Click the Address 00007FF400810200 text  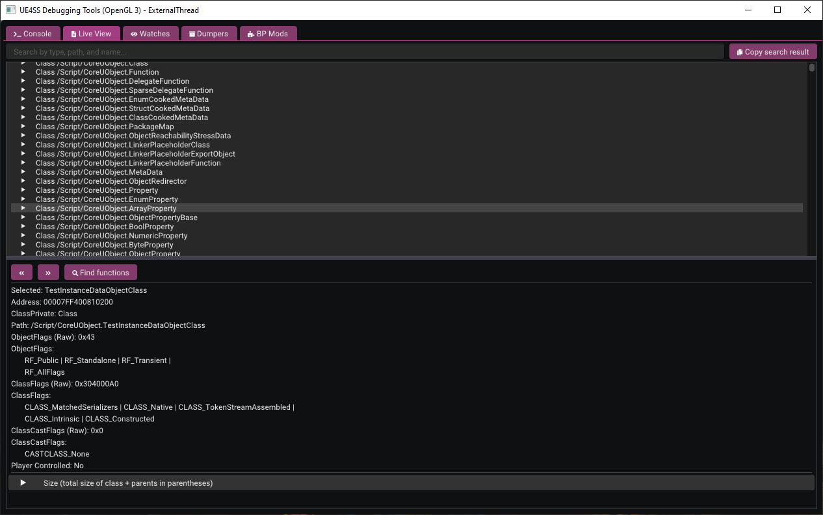pyautogui.click(x=62, y=302)
